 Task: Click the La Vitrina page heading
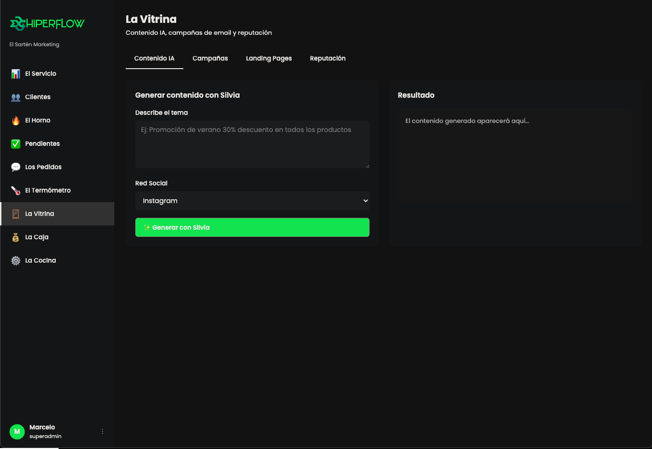coord(151,19)
